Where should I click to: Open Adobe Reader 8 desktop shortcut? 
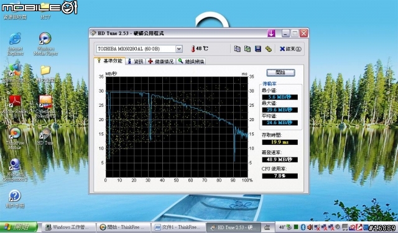coord(15,106)
